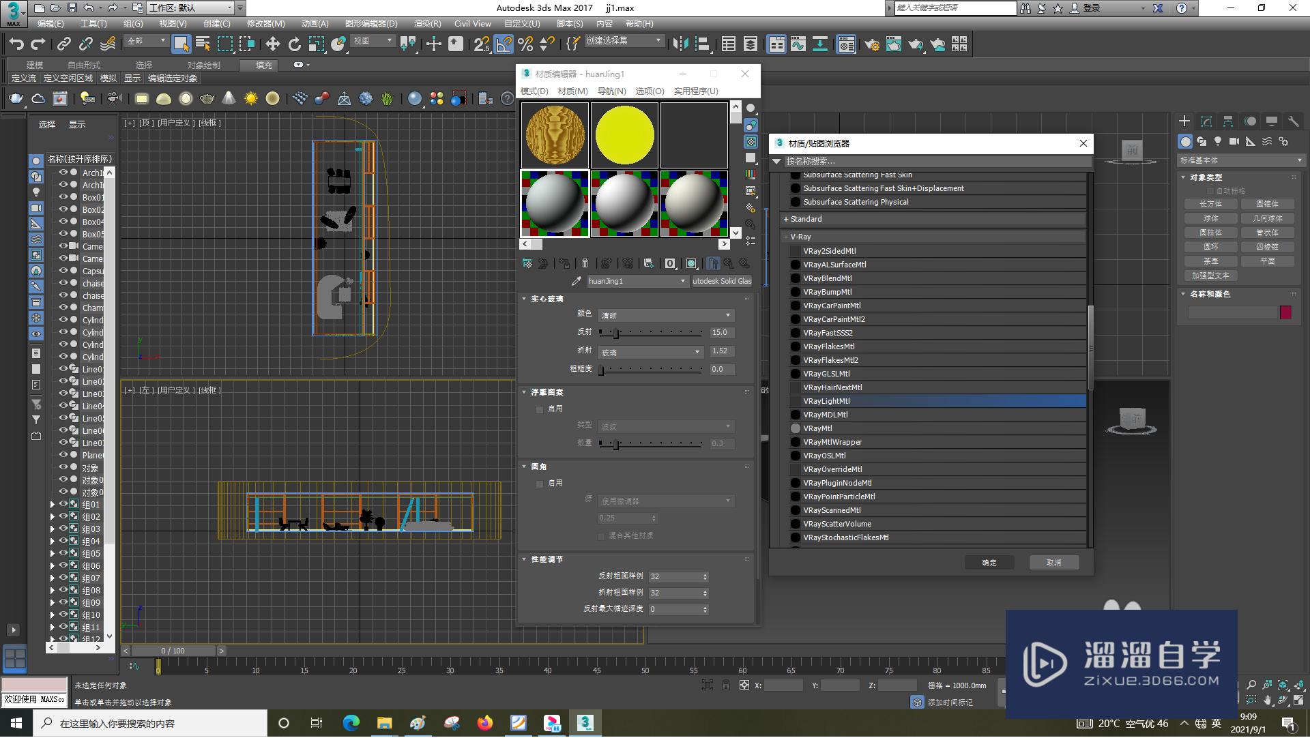This screenshot has width=1310, height=738.
Task: Expand 圆角 panel section
Action: pyautogui.click(x=525, y=466)
